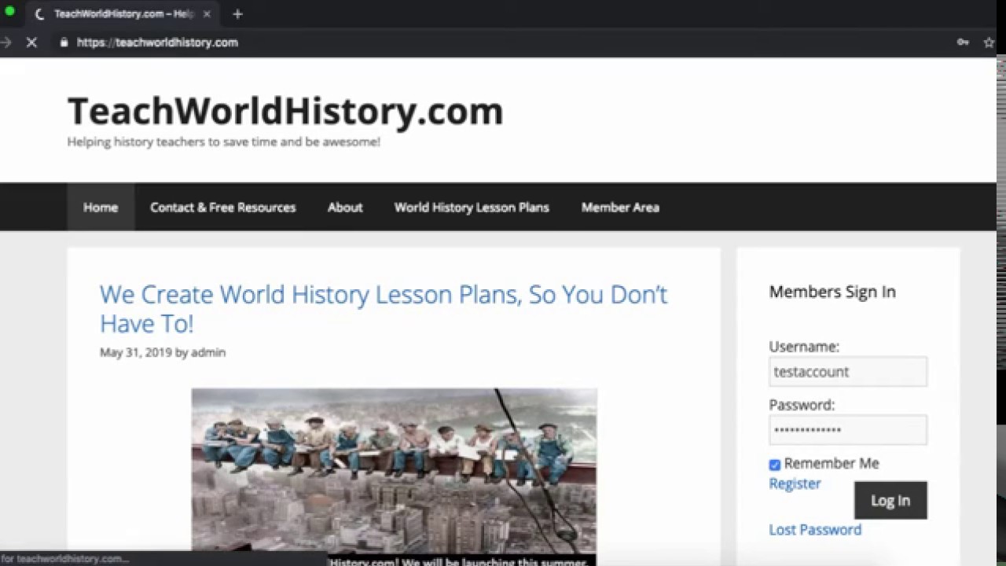This screenshot has width=1006, height=566.
Task: Toggle the Remember Me checkbox
Action: (x=775, y=465)
